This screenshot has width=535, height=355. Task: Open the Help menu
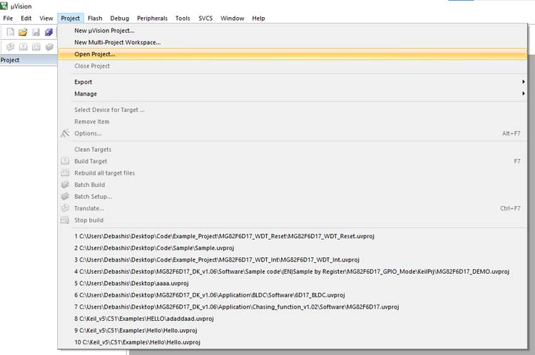pos(258,19)
